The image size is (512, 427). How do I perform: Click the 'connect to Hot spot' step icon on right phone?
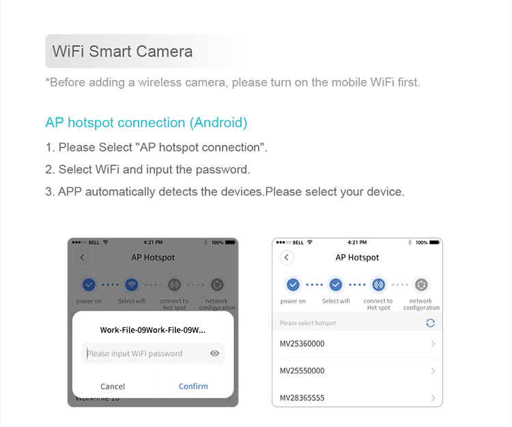378,285
